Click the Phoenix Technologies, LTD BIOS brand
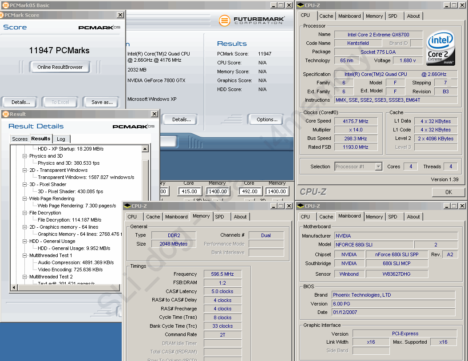 click(393, 295)
